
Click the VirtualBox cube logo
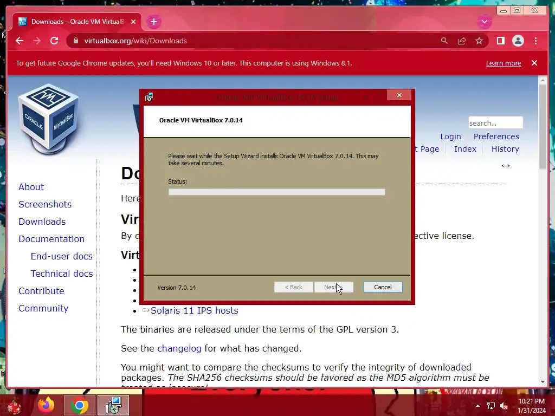[48, 119]
